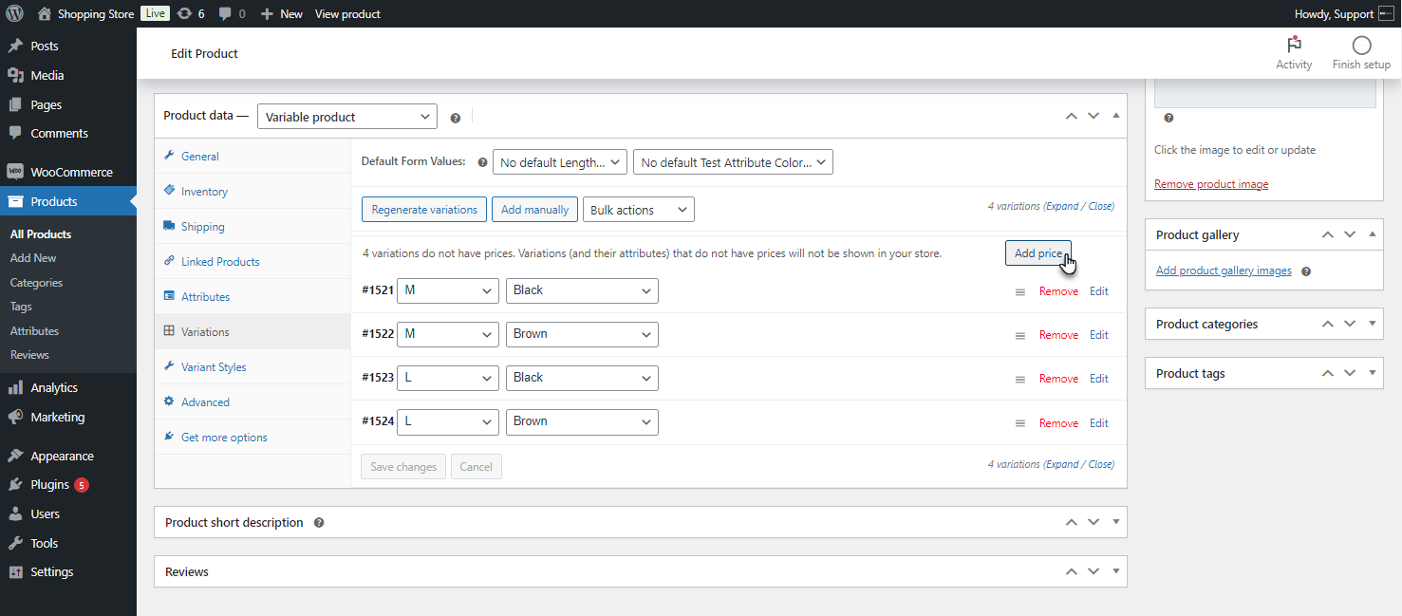Click the Finish setup circle icon

[1361, 46]
